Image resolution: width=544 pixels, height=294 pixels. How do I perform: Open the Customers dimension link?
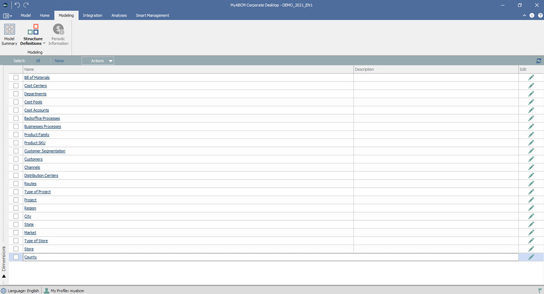[x=33, y=159]
